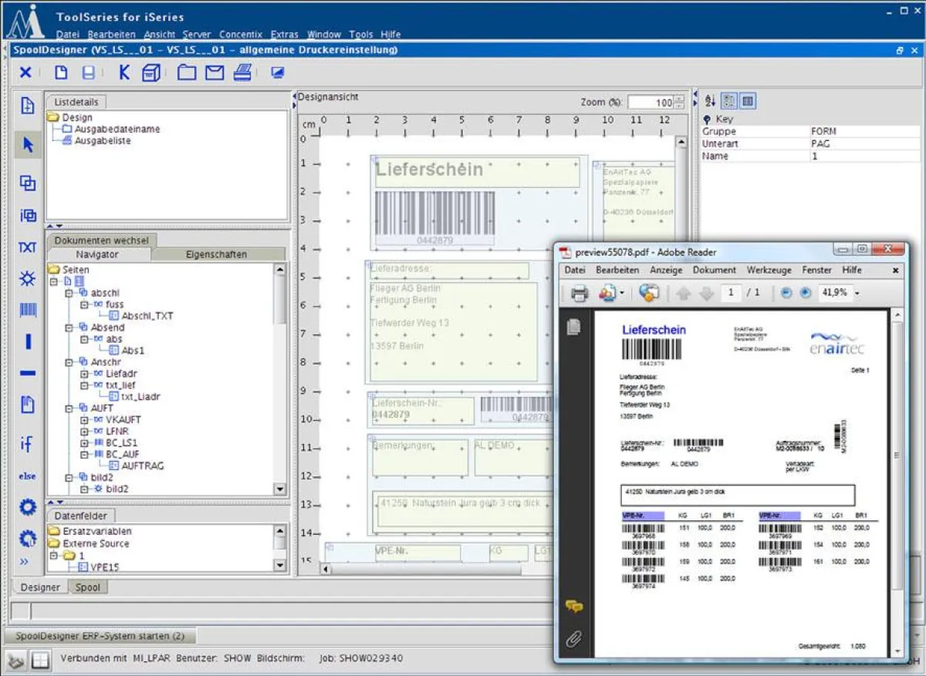Show the comments panel in Adobe Reader

tap(573, 607)
